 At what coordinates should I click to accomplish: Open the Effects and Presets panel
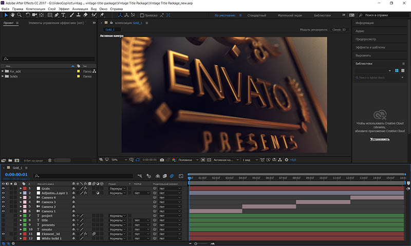370,47
